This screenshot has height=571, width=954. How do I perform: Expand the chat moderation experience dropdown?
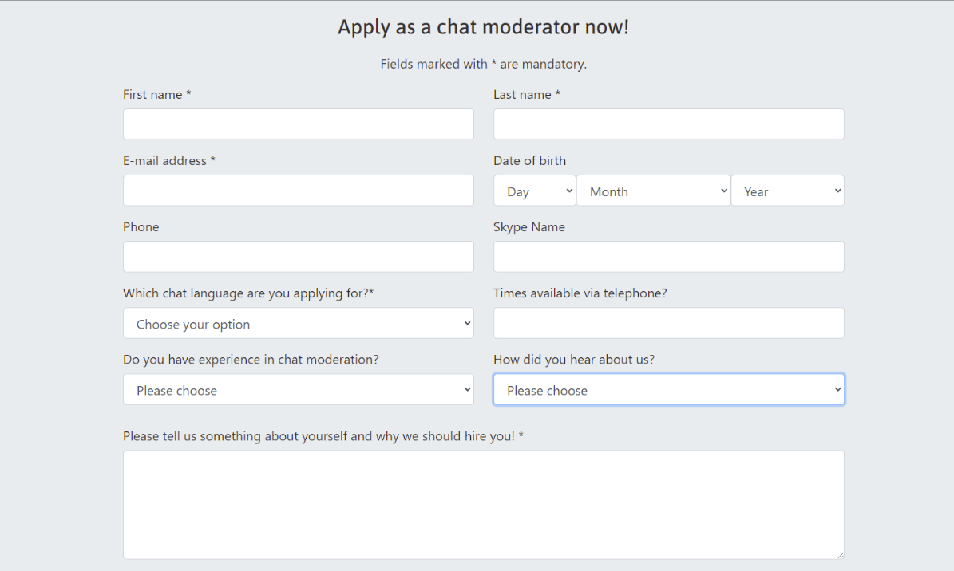tap(298, 389)
